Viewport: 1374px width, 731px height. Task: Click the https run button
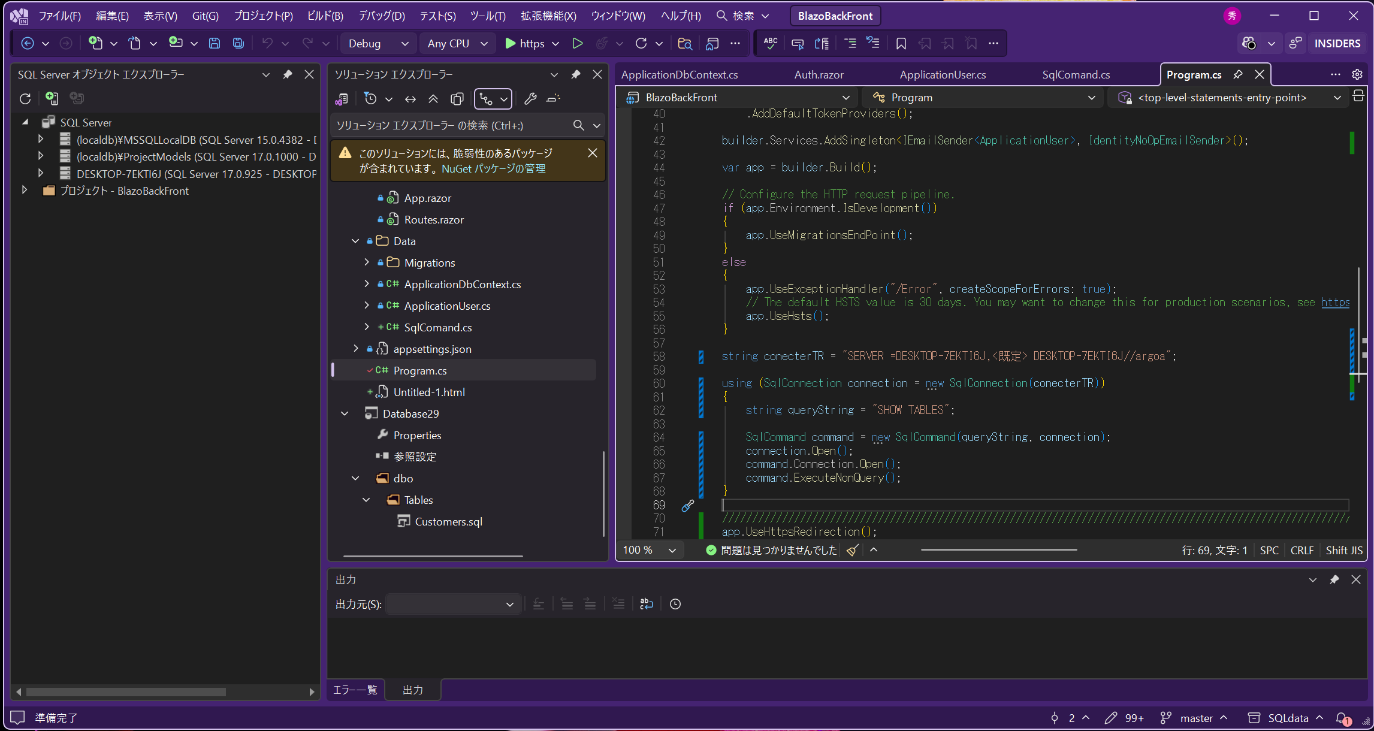click(x=524, y=43)
